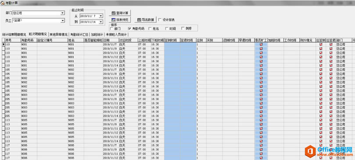
Task: Uncheck the 考勤号码 sort checkbox
Action: tap(129, 29)
